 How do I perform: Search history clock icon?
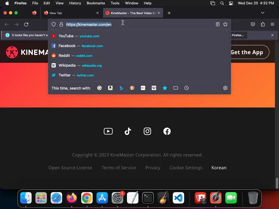(x=186, y=88)
